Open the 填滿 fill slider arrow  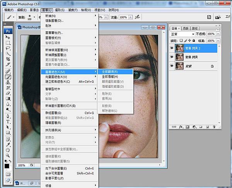(x=218, y=41)
